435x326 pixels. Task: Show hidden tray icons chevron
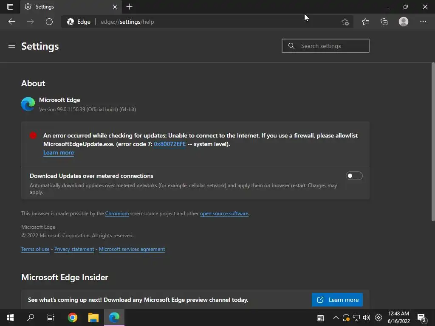point(336,318)
